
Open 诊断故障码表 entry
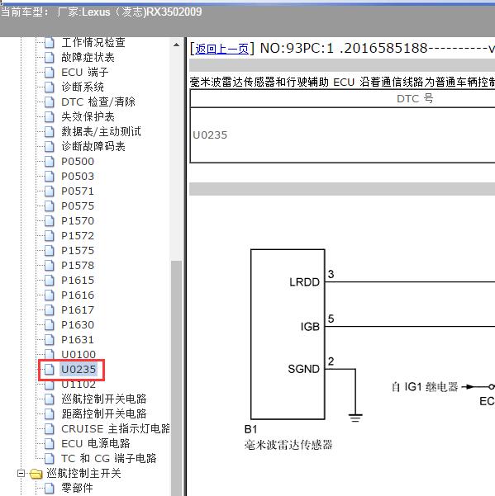pos(93,146)
